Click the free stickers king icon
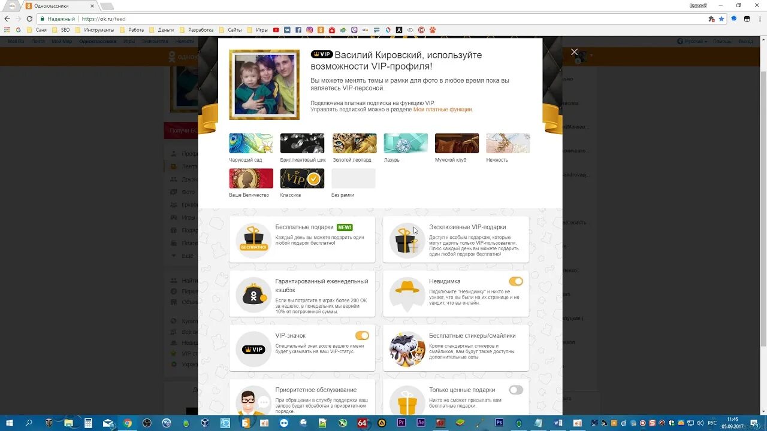This screenshot has height=431, width=767. click(x=407, y=350)
